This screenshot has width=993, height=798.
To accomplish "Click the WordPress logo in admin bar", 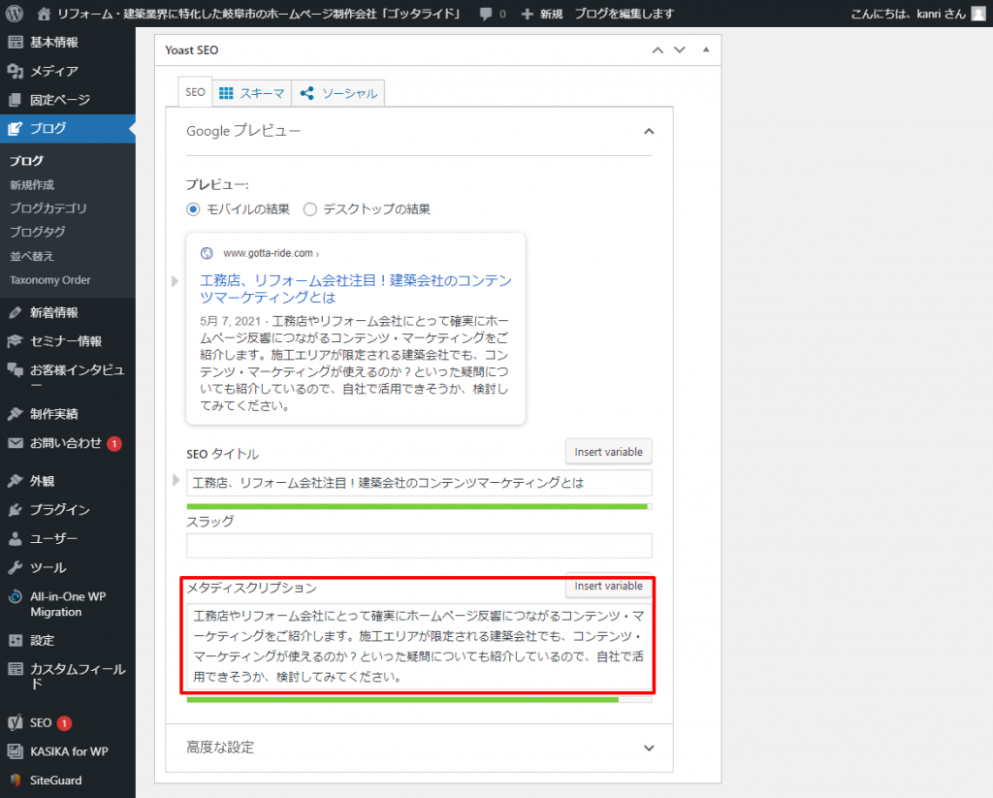I will [x=16, y=14].
